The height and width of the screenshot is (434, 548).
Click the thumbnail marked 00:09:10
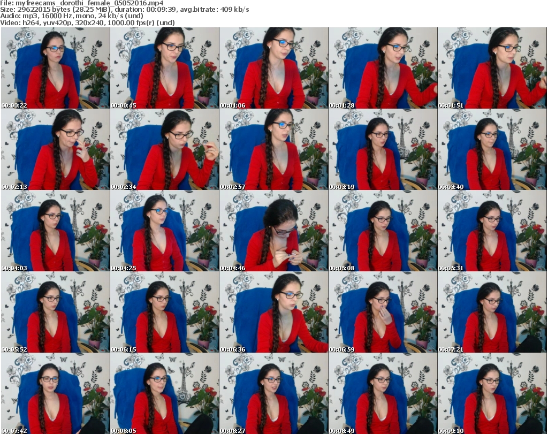pos(492,393)
